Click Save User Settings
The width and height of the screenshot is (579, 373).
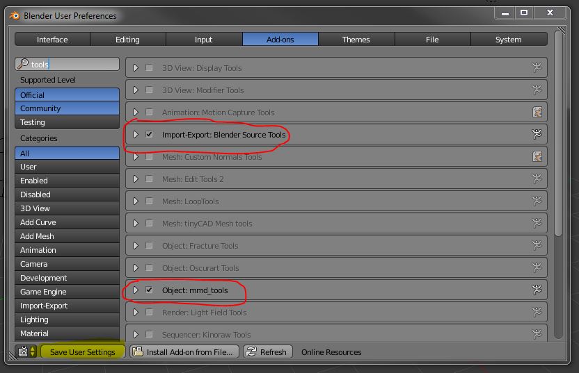83,351
